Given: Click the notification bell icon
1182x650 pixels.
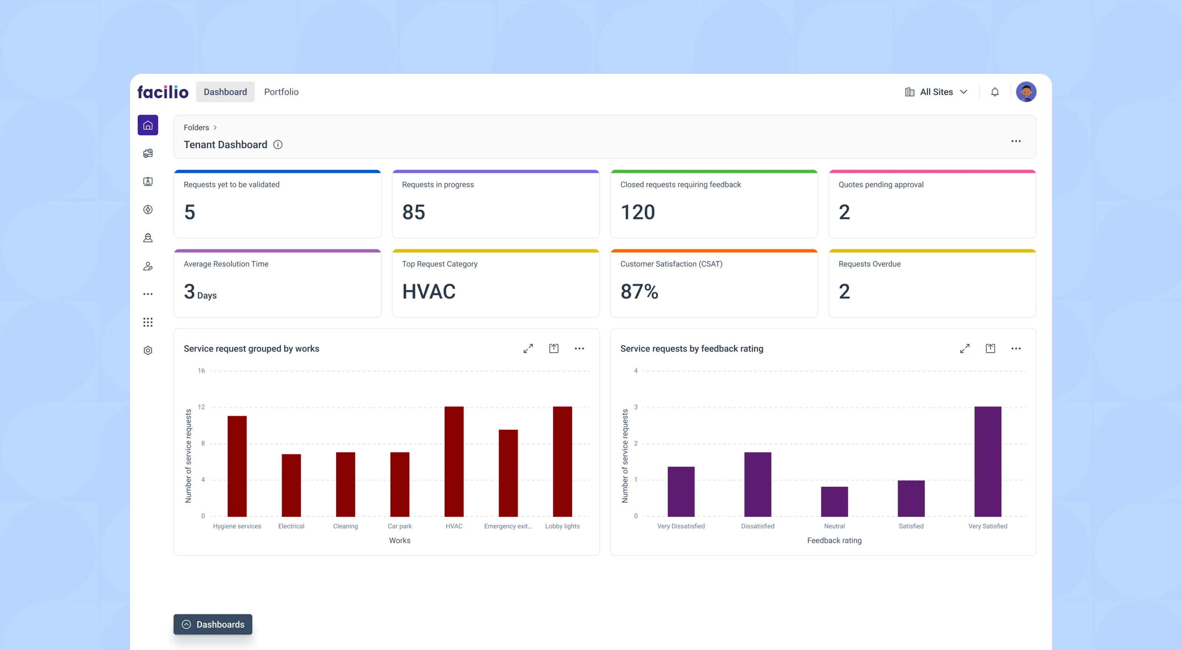Looking at the screenshot, I should [x=994, y=92].
